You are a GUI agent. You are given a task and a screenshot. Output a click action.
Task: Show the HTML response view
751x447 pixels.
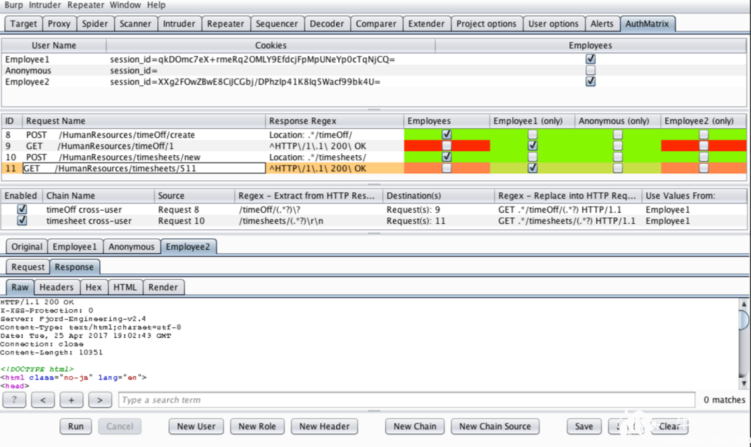(125, 287)
